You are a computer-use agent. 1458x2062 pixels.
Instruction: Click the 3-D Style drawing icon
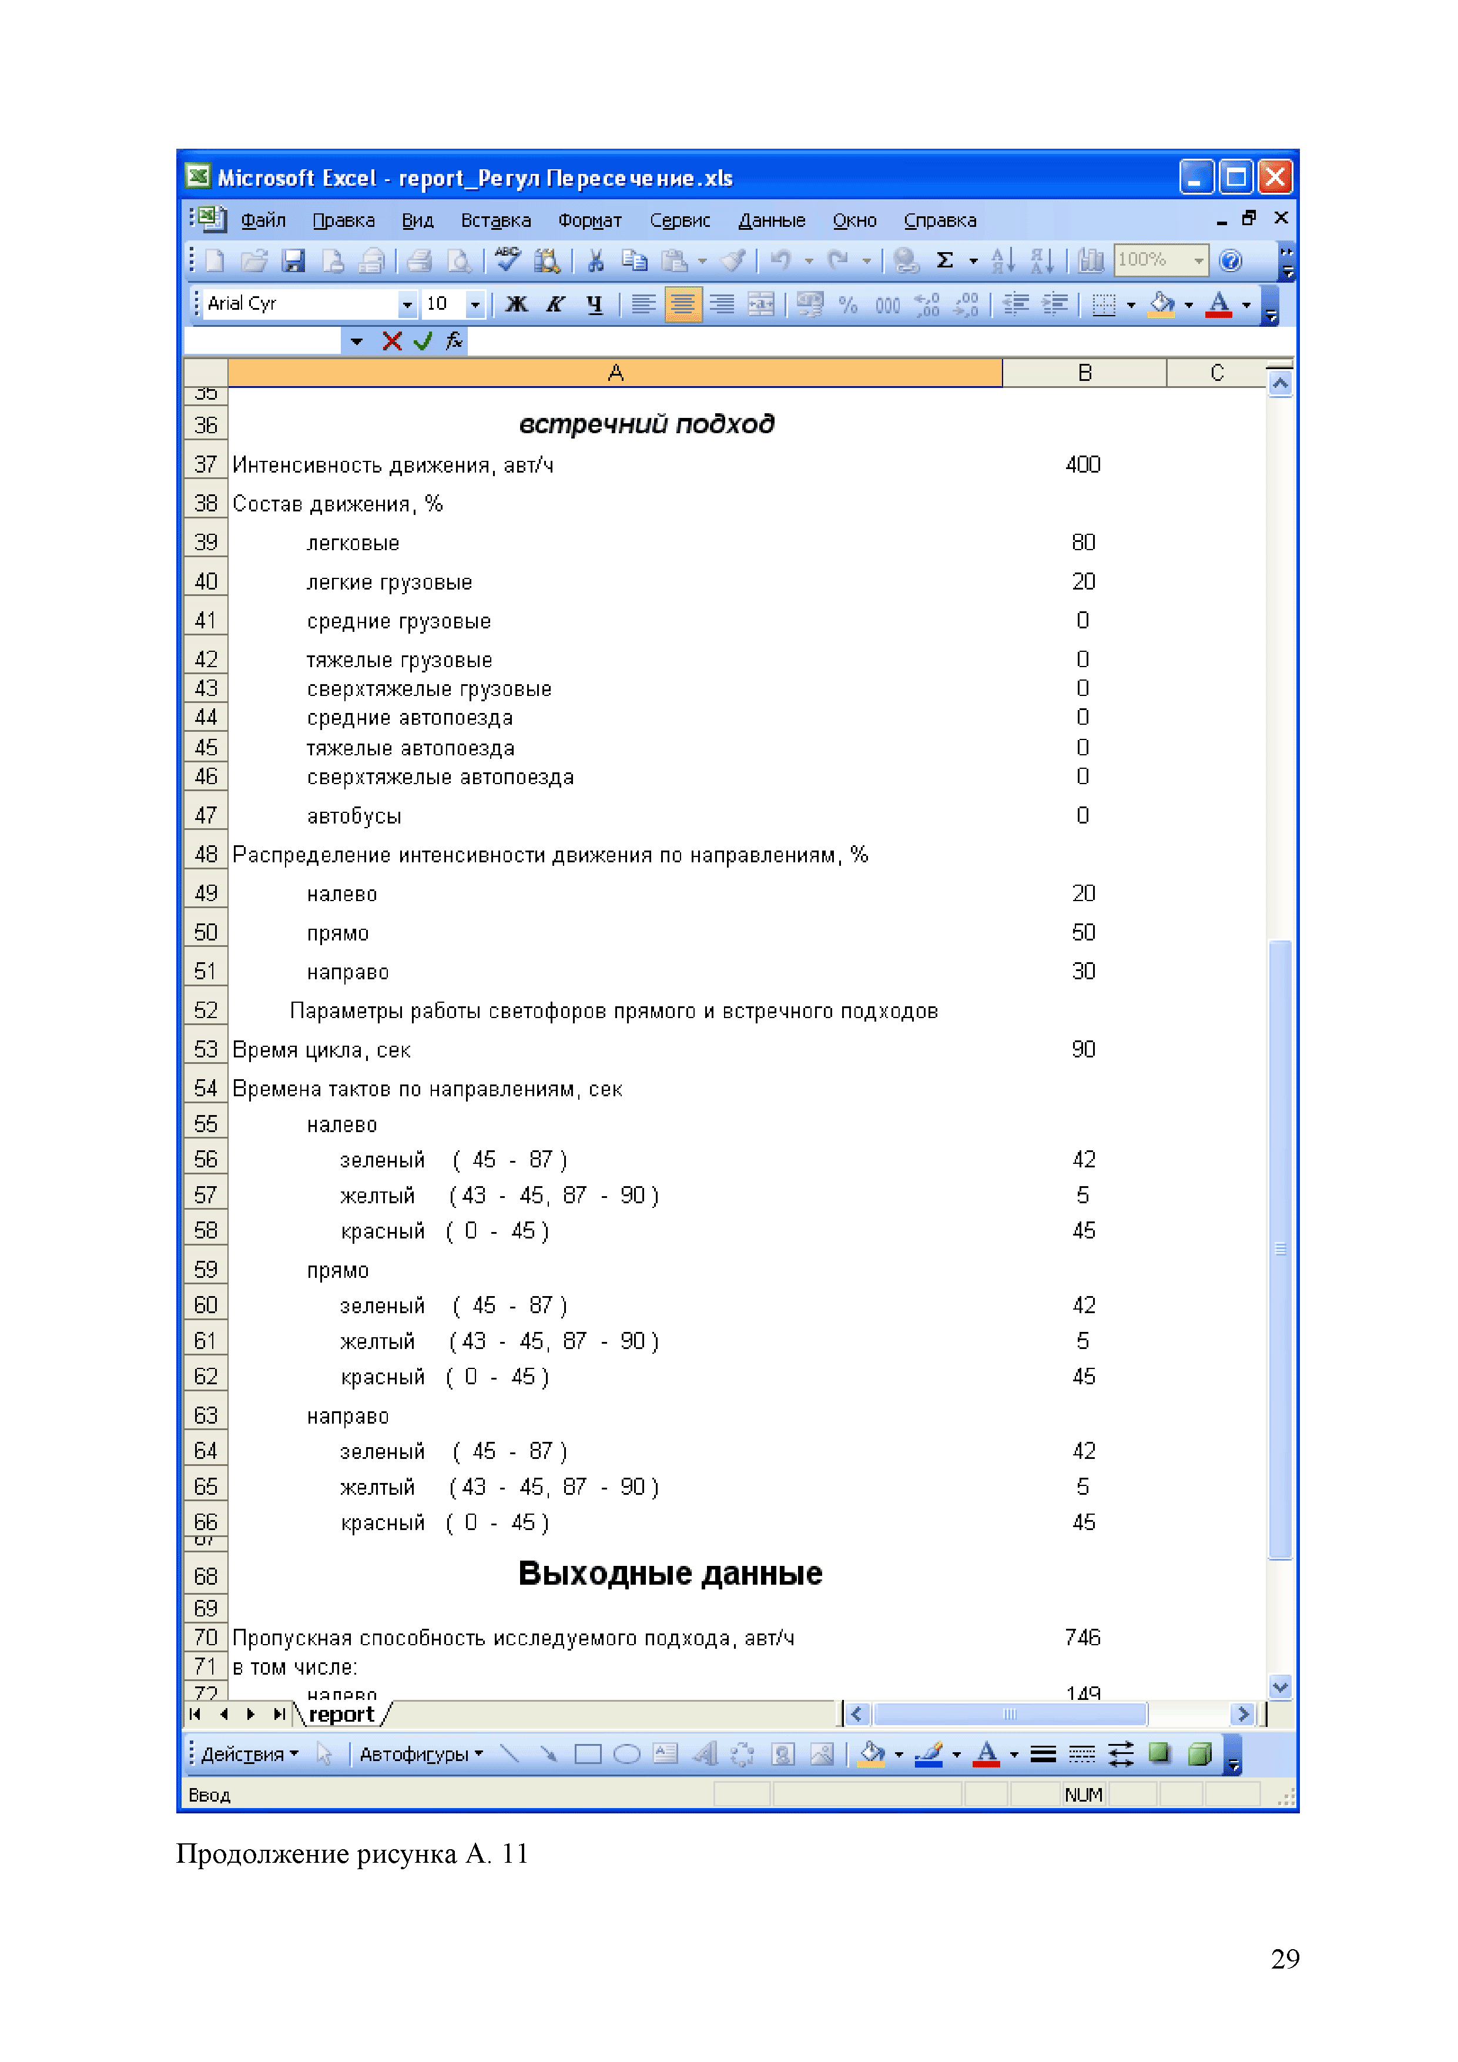click(1199, 1754)
